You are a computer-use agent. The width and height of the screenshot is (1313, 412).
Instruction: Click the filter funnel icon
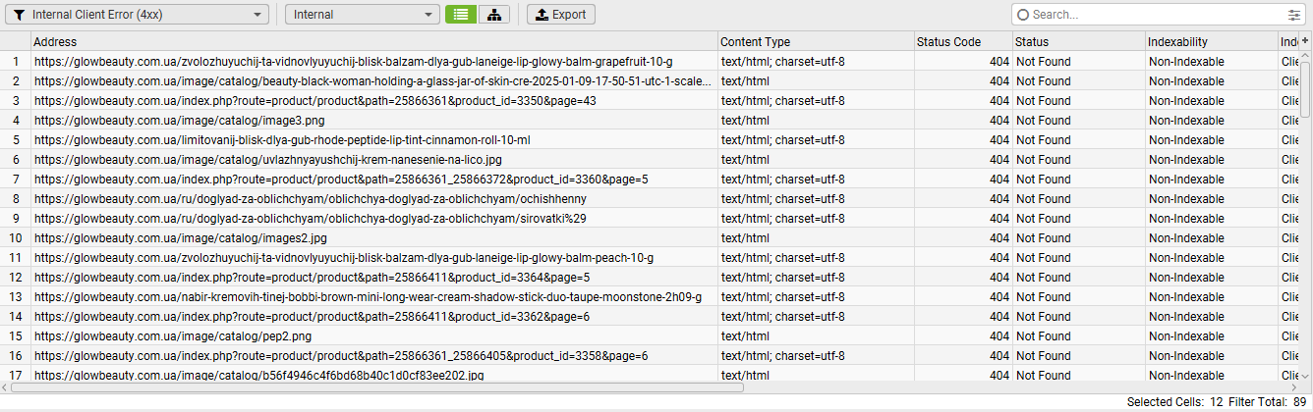tap(19, 15)
